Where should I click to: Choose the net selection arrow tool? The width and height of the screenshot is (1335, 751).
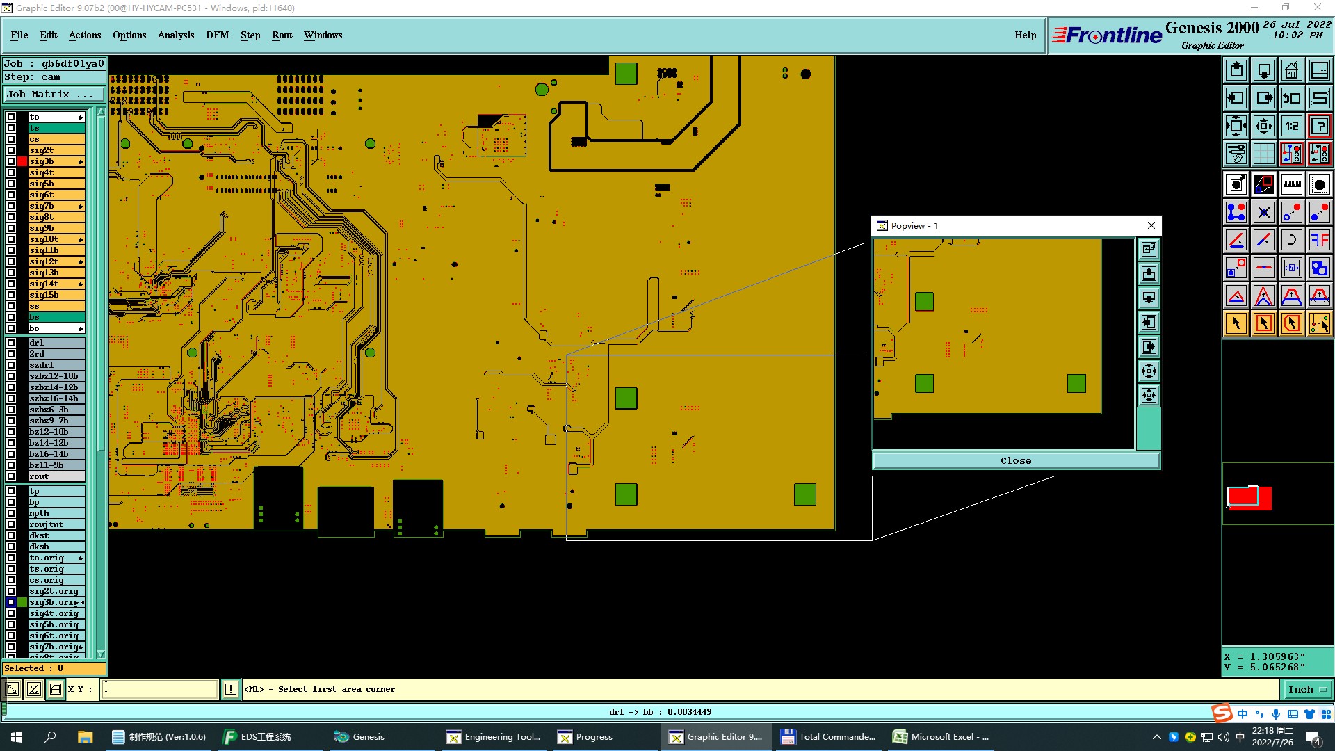point(1319,323)
